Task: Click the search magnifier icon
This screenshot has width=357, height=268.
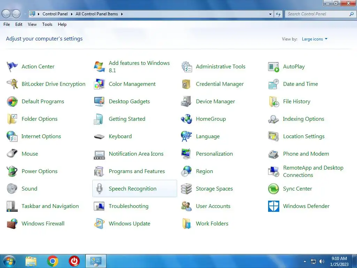Action: (351, 14)
